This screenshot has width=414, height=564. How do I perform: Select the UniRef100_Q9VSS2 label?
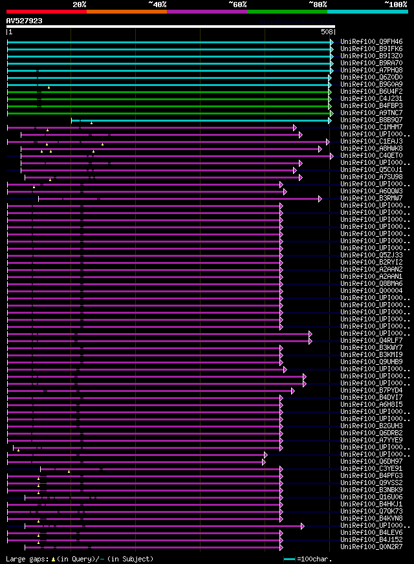[x=371, y=483]
